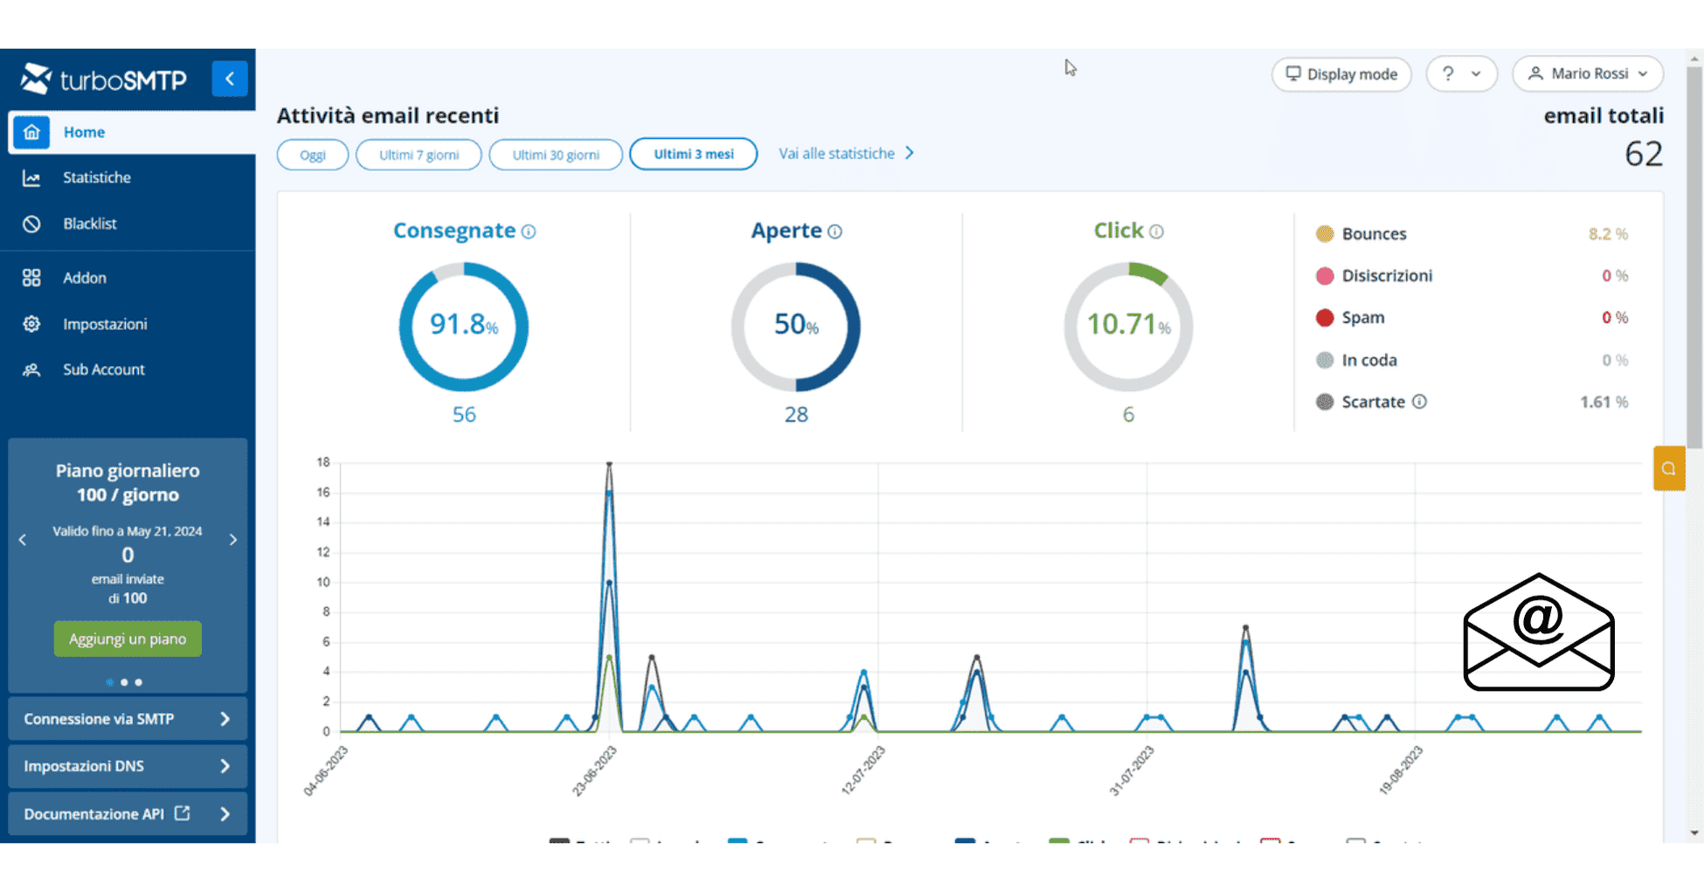This screenshot has height=891, width=1704.
Task: Click the Blacklist prohibition icon
Action: 31,224
